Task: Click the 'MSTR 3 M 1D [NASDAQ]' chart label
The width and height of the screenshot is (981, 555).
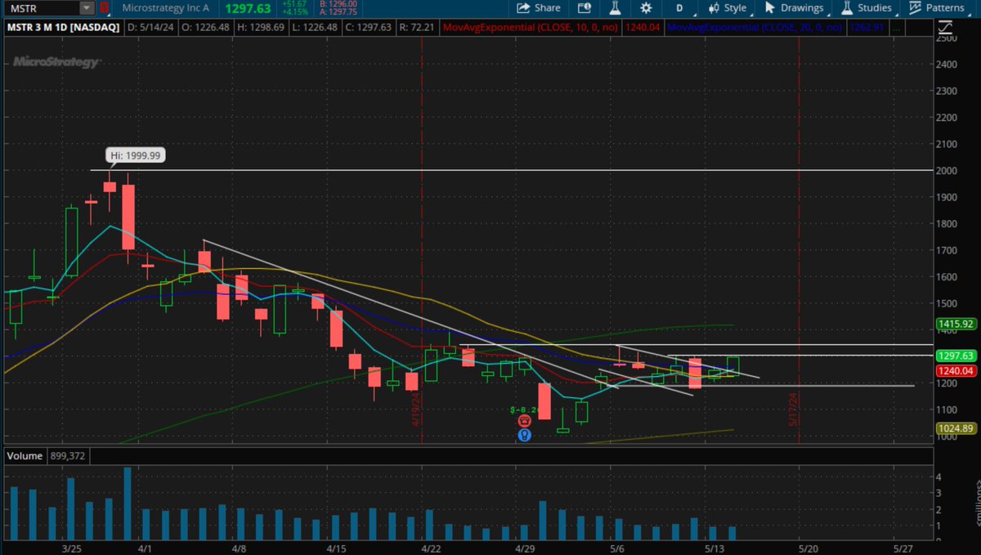Action: [x=64, y=28]
